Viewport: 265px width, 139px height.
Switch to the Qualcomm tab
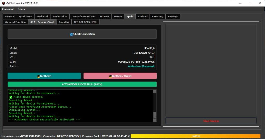26,16
